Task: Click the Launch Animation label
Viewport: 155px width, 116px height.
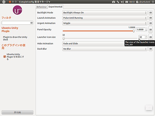Action: coord(46,18)
